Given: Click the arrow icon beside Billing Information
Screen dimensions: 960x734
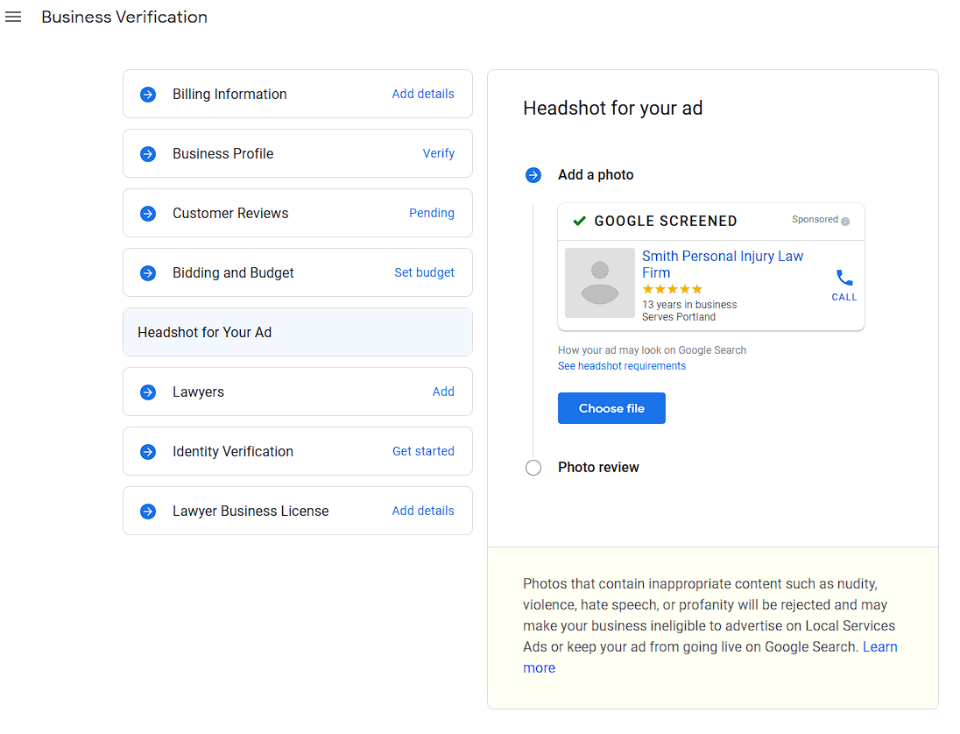Looking at the screenshot, I should coord(148,95).
